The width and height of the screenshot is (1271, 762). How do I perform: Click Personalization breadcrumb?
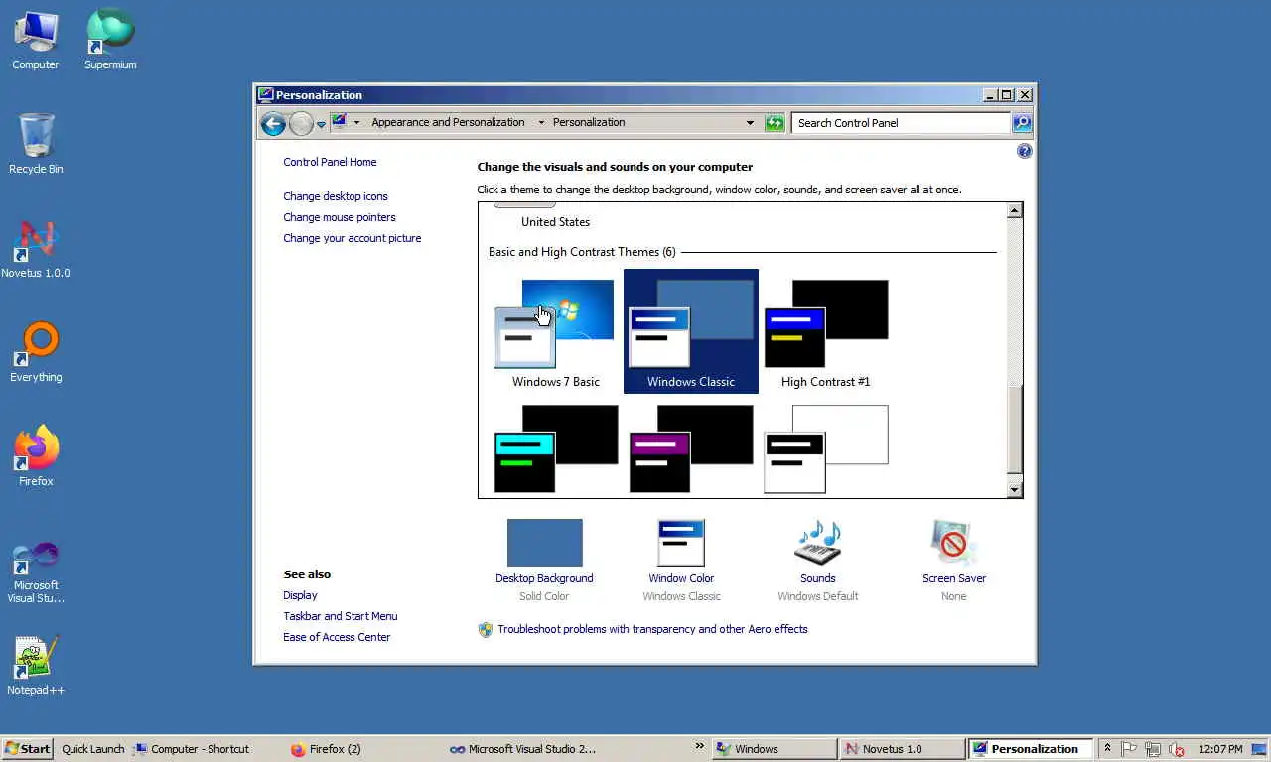[589, 122]
